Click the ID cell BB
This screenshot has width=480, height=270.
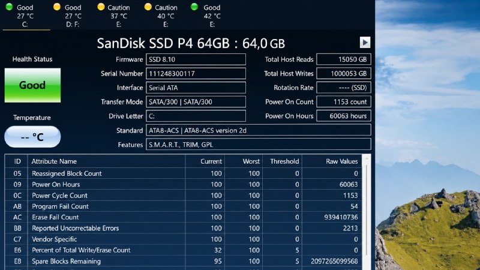(x=17, y=228)
